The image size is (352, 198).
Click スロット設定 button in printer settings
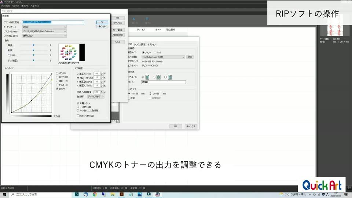point(118,35)
